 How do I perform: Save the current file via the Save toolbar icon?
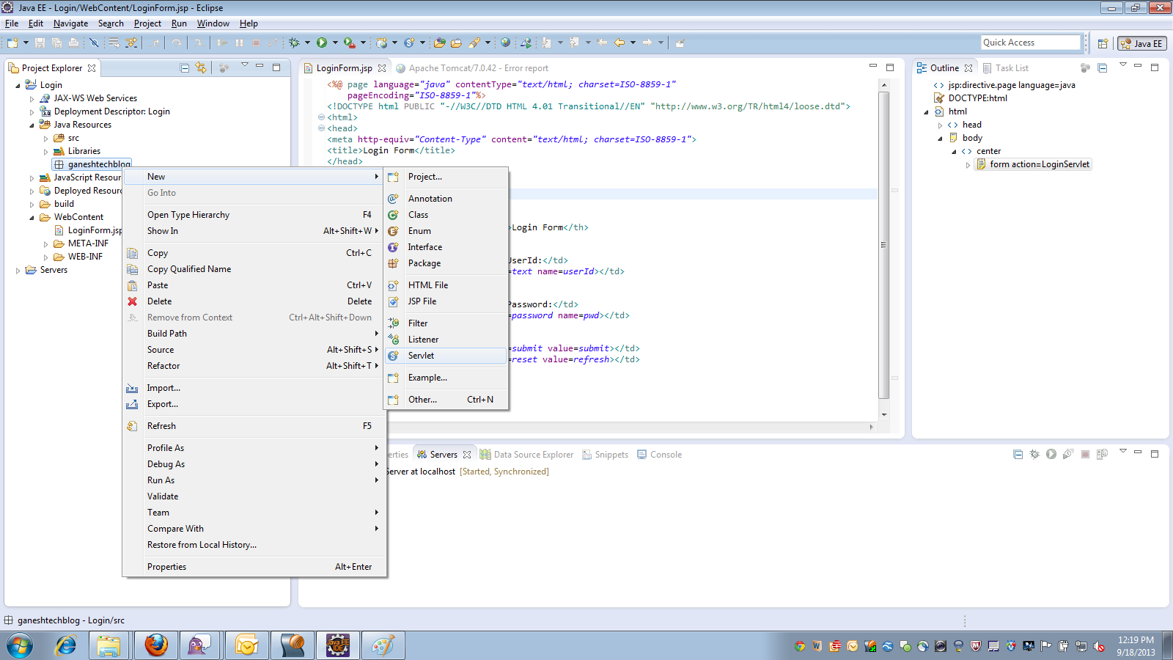(39, 43)
